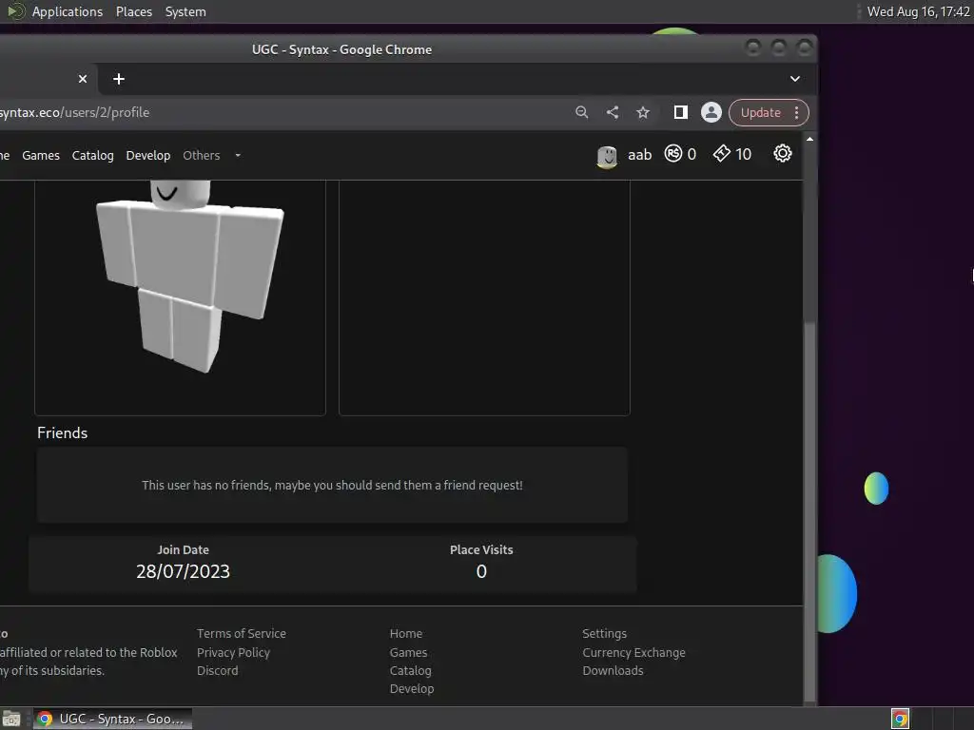
Task: Open a new tab with plus button
Action: [119, 79]
